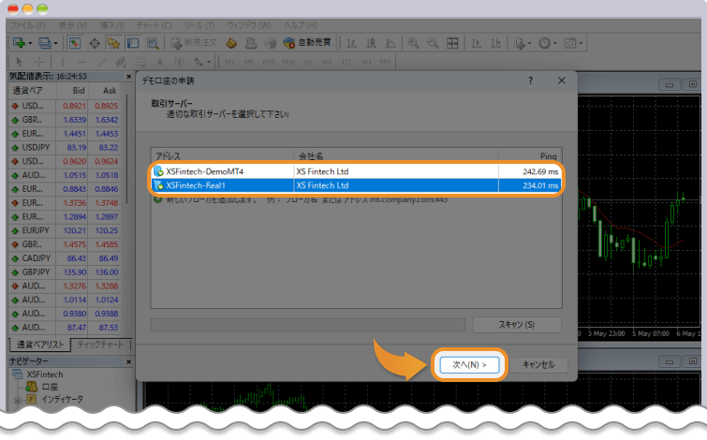The image size is (707, 440).
Task: Toggle the Navigator folder-star icon
Action: point(113,43)
